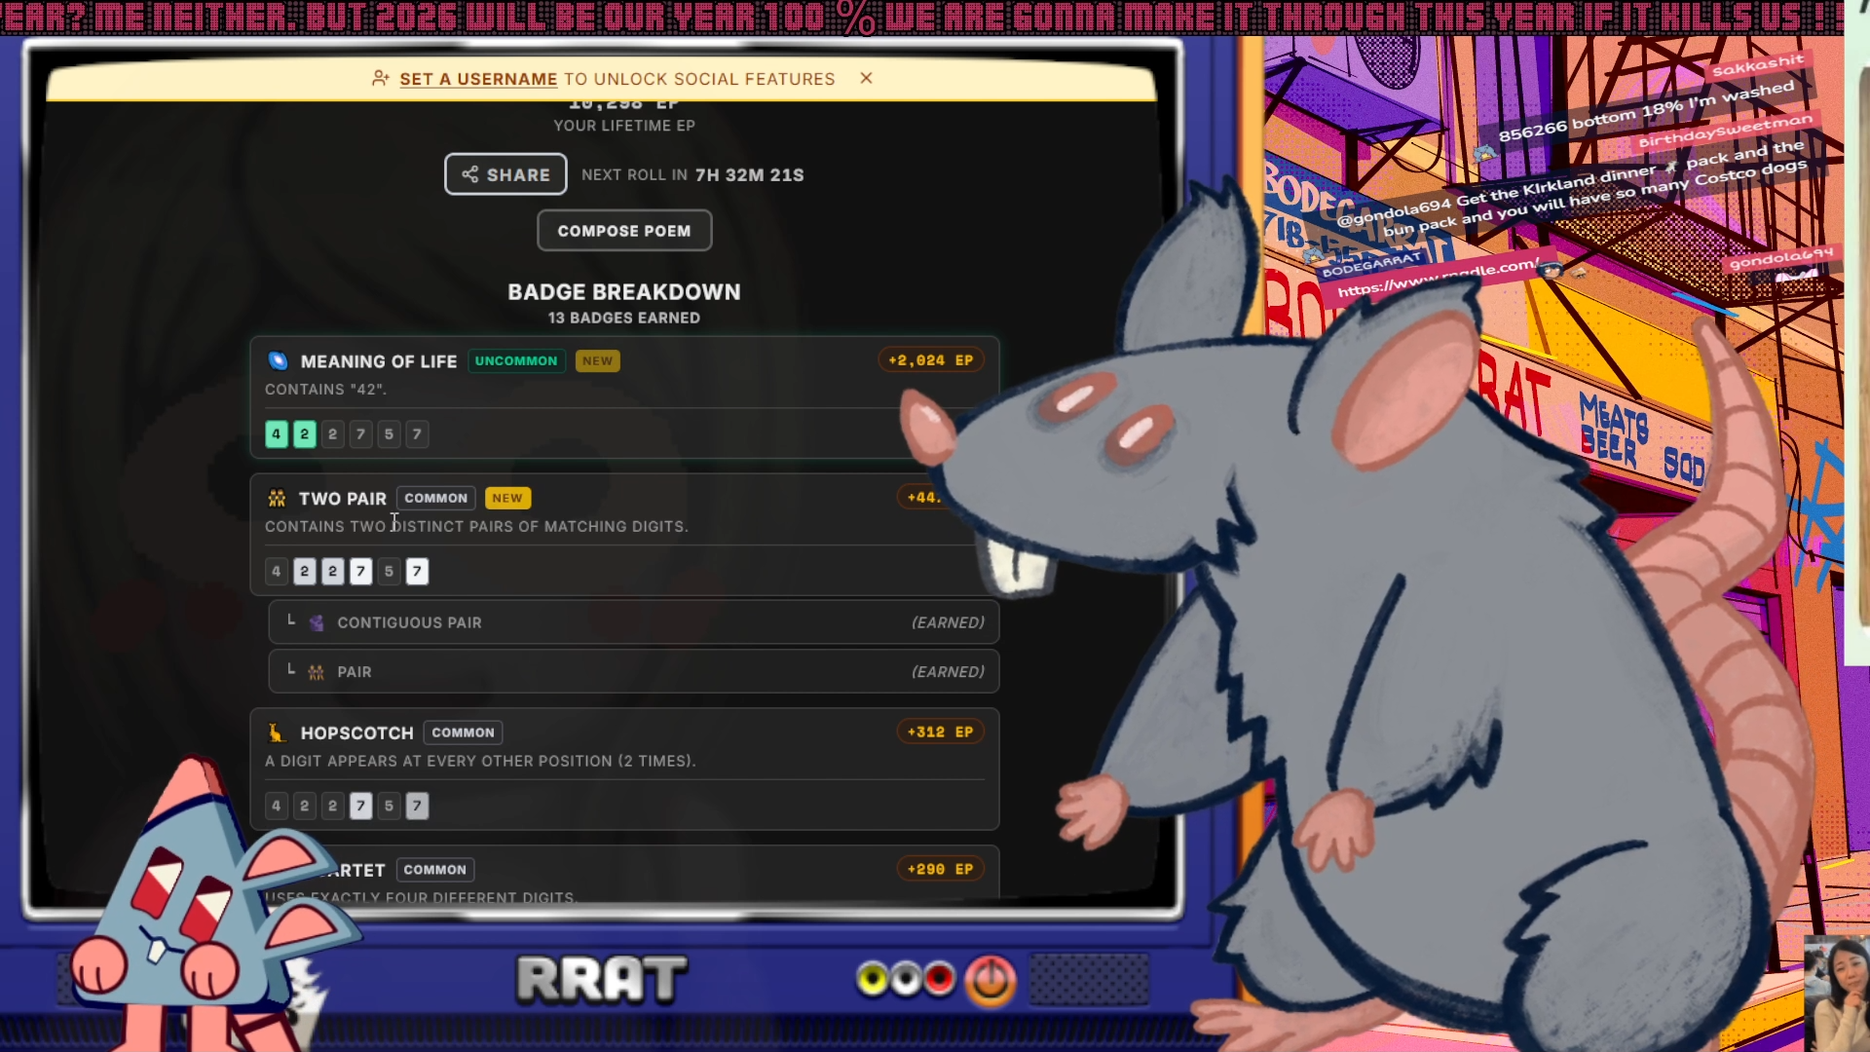1870x1052 pixels.
Task: Click the orange power button on TV
Action: pos(991,980)
